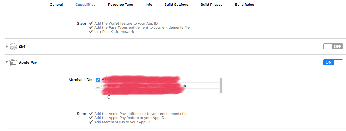
Task: Uncheck the first merchant ID checkbox
Action: 98,80
